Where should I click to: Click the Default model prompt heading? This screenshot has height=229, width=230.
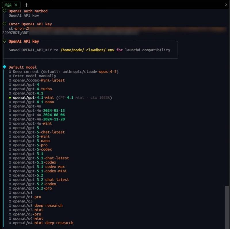pyautogui.click(x=23, y=67)
